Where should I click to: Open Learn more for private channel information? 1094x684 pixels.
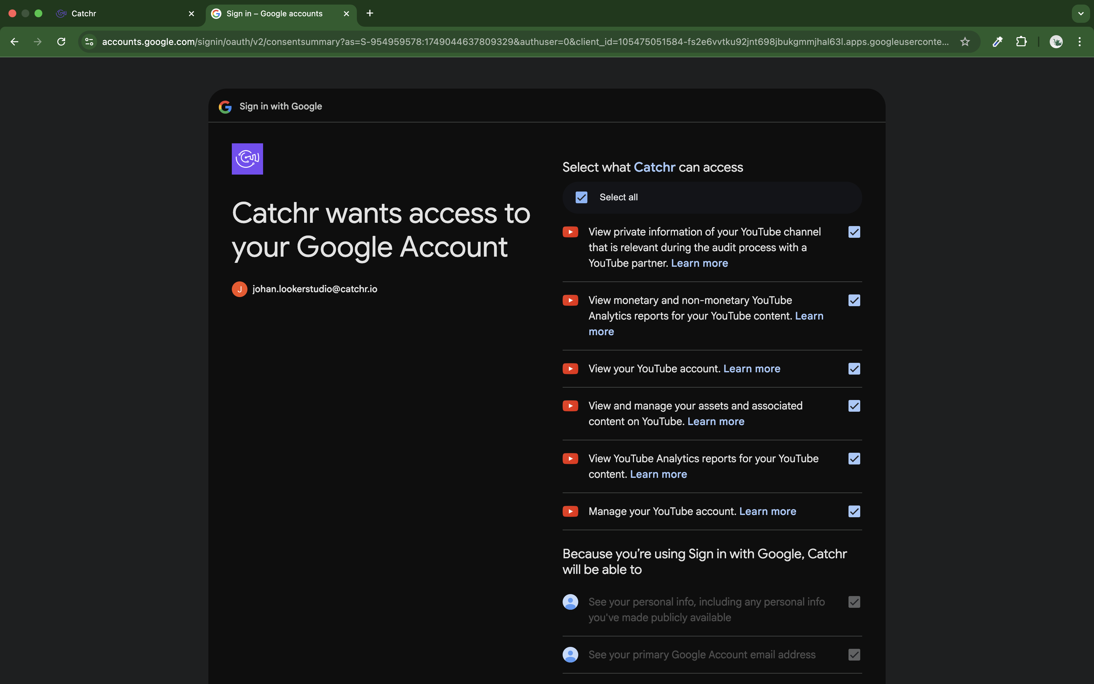tap(699, 263)
